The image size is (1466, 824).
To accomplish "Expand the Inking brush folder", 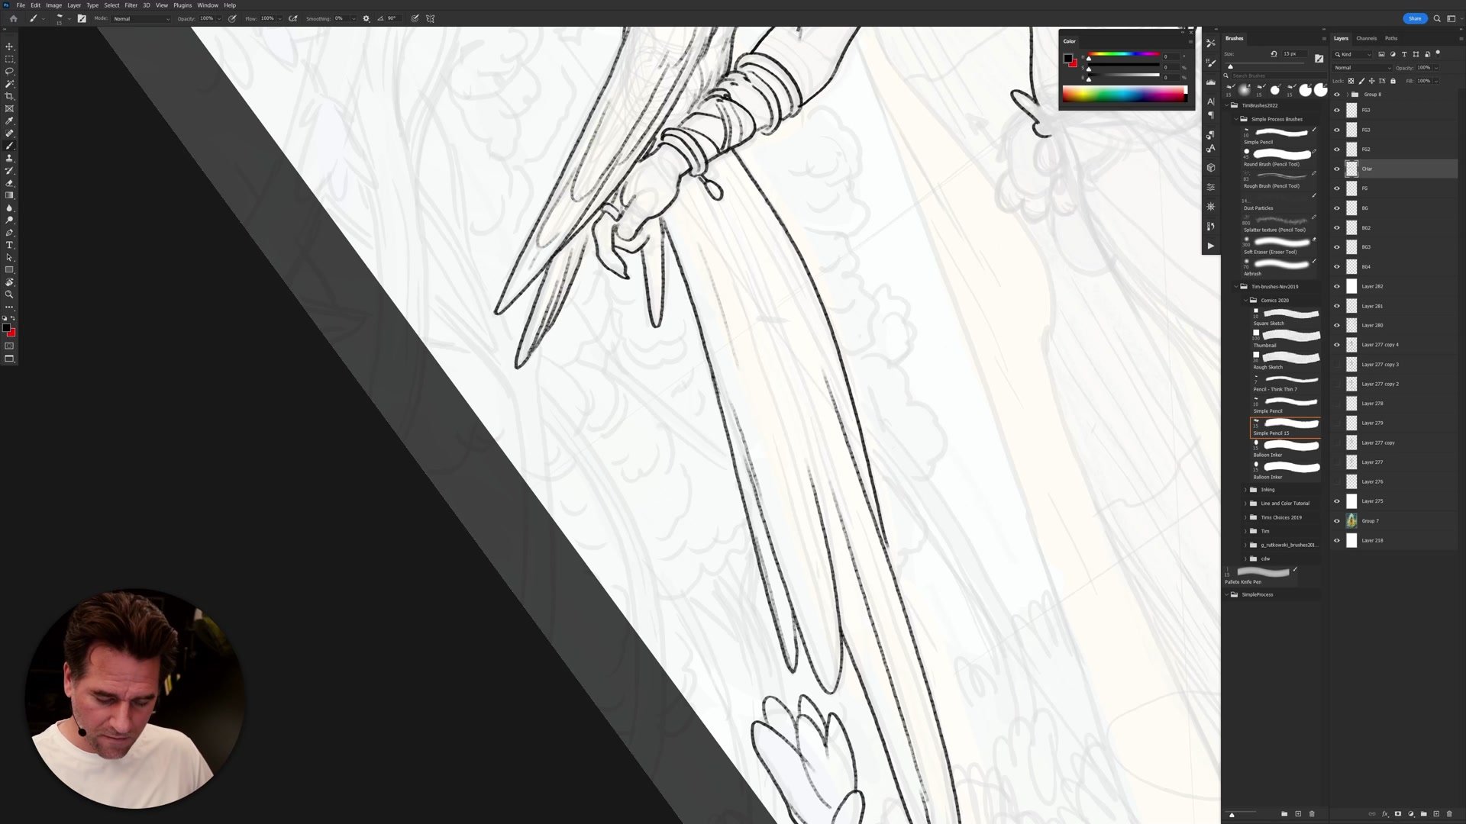I will tap(1245, 490).
